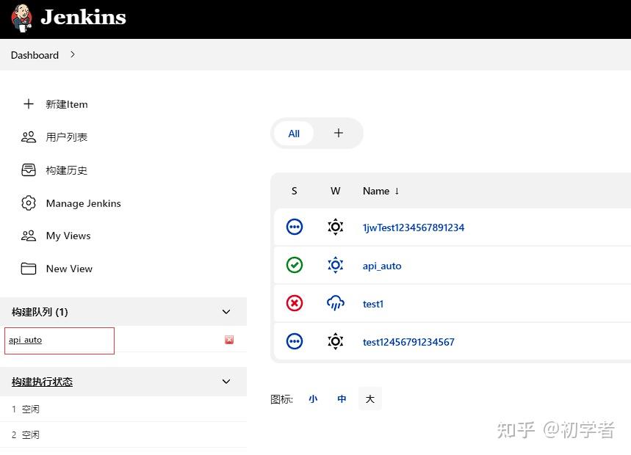
Task: Open the test1 job page
Action: (372, 303)
